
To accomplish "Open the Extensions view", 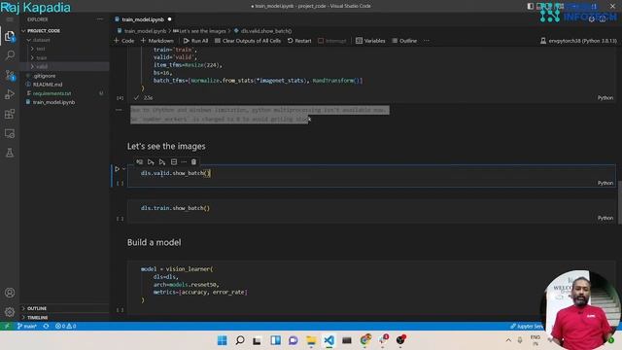I will coord(10,114).
